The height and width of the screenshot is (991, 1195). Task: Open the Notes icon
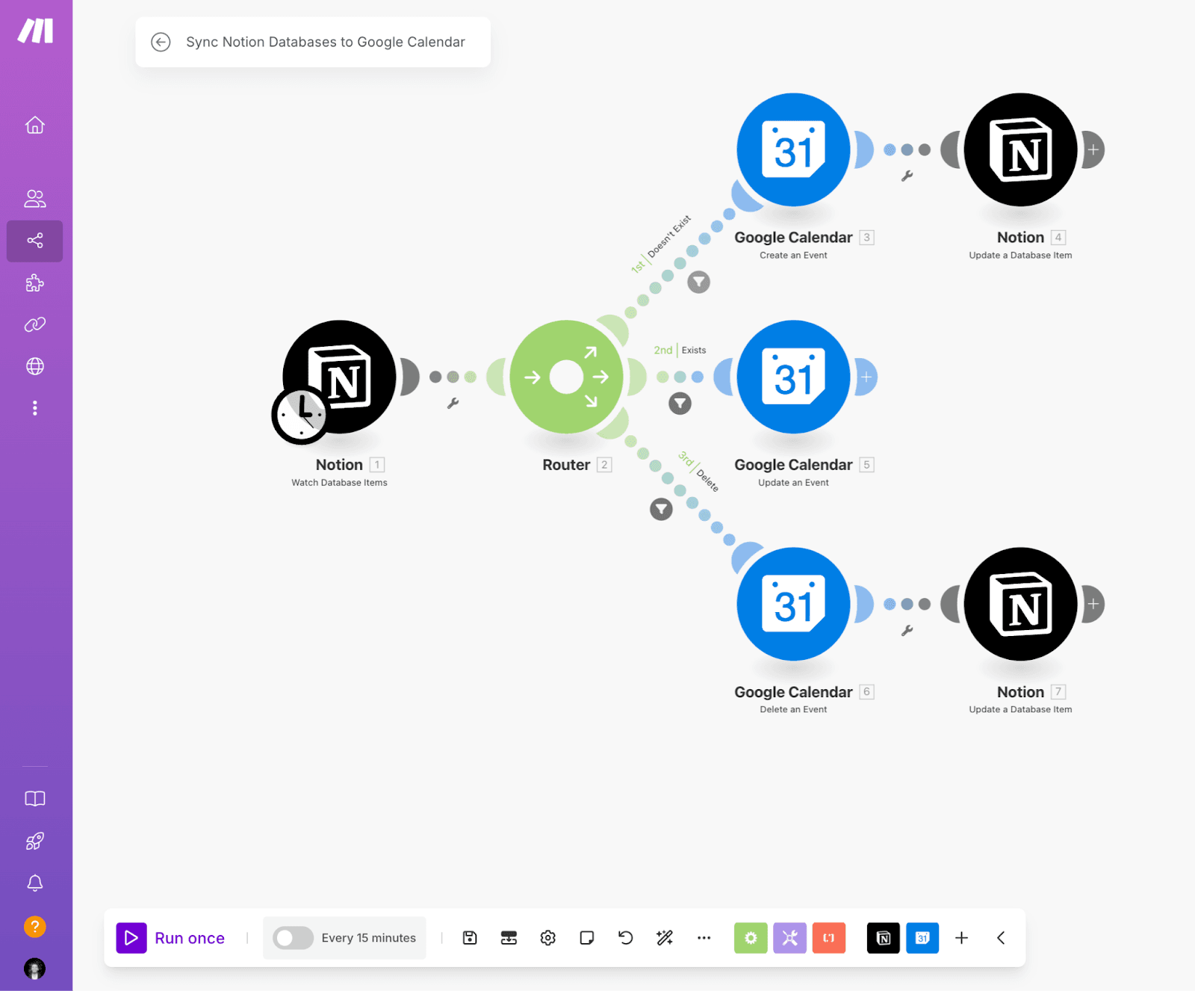pyautogui.click(x=587, y=938)
